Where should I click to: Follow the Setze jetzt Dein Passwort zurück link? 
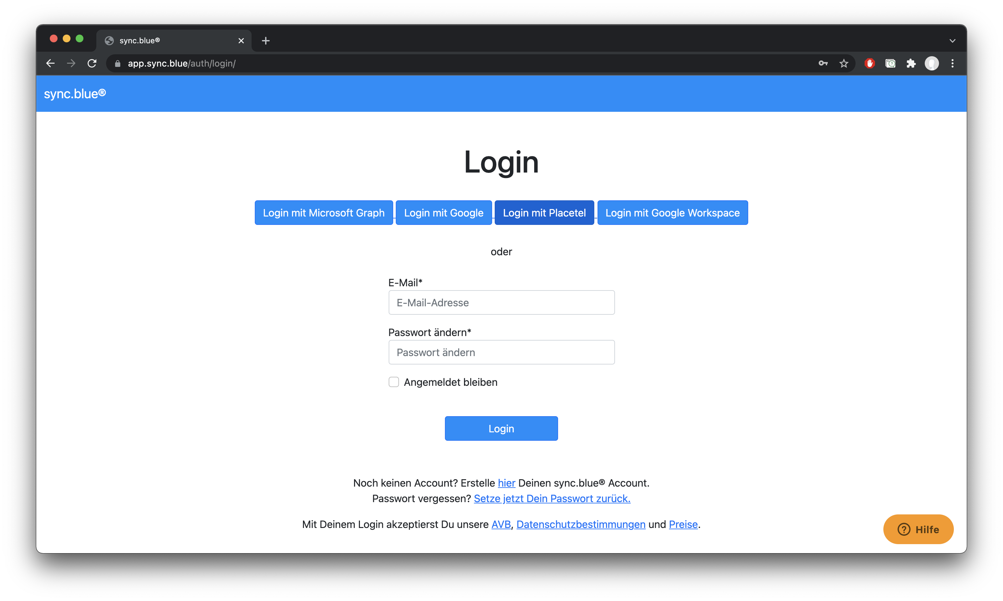point(552,498)
